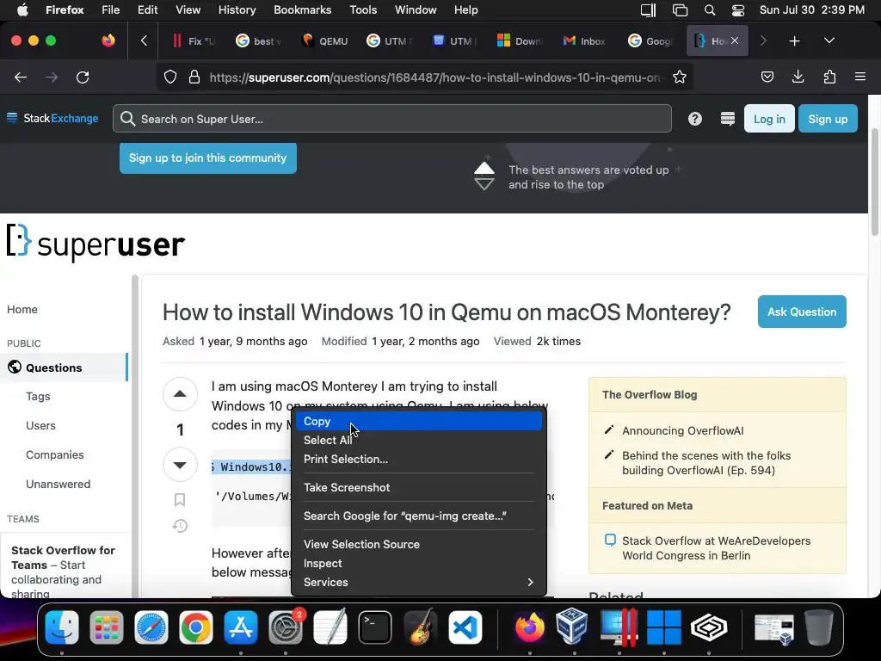The height and width of the screenshot is (661, 881).
Task: Click Sign up to join this community
Action: point(208,158)
